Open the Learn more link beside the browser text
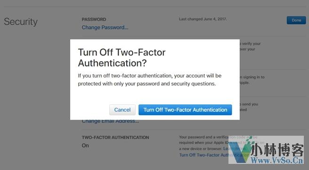The height and width of the screenshot is (170, 309). tap(235, 149)
